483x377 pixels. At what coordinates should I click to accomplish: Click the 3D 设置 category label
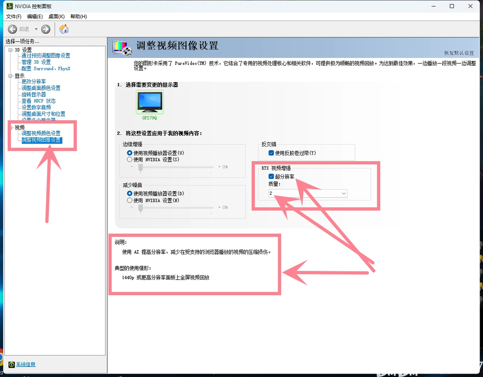[x=23, y=50]
